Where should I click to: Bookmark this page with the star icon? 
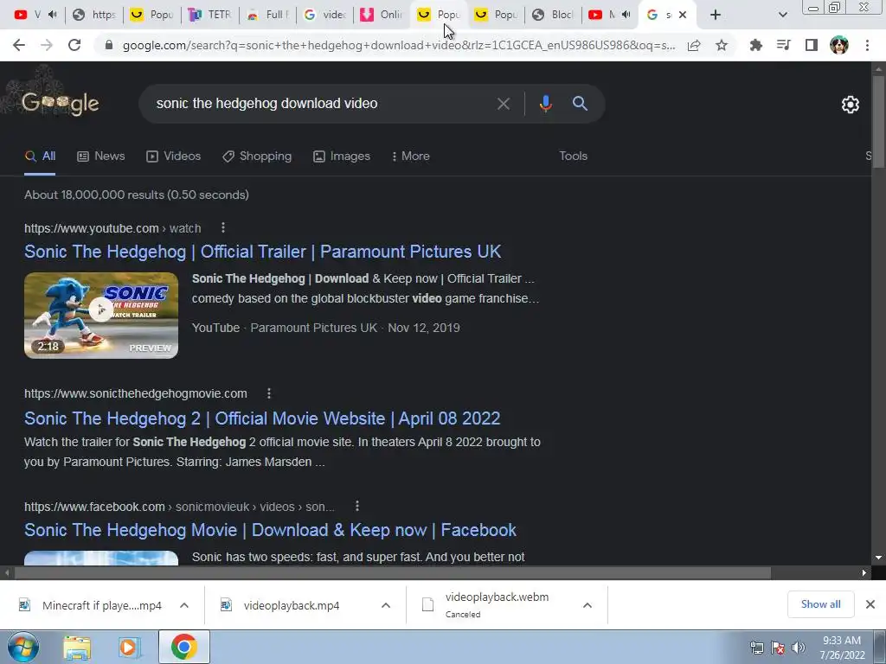point(722,45)
